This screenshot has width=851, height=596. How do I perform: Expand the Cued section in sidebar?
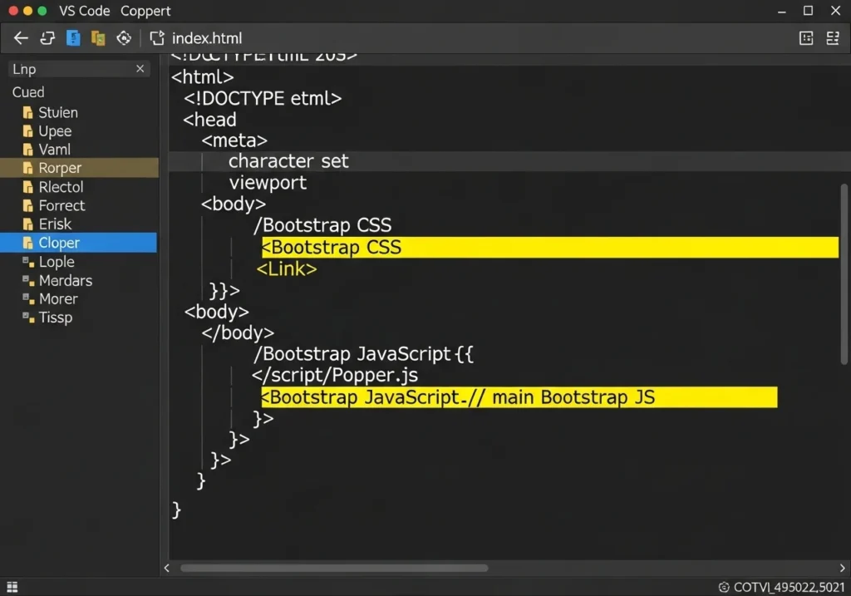(28, 92)
